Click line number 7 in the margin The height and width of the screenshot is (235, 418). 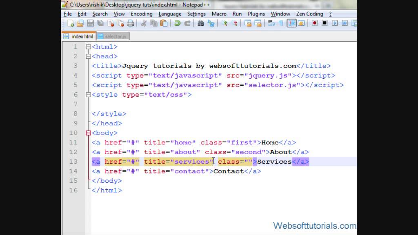pyautogui.click(x=76, y=104)
